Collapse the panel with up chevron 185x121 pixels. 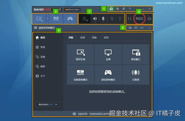(x=150, y=28)
